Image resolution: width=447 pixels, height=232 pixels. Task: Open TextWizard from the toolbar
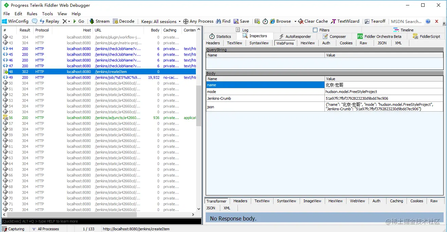coord(345,21)
